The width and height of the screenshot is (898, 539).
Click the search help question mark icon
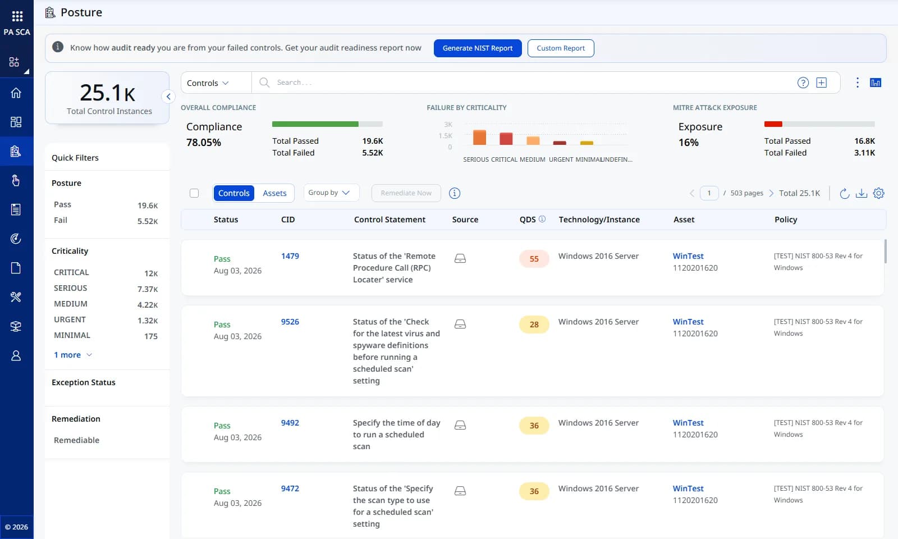[x=803, y=83]
